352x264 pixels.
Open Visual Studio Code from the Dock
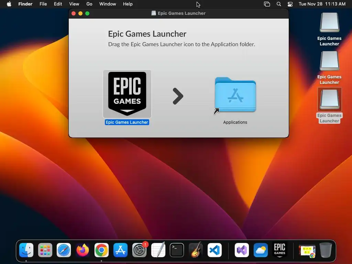(x=214, y=250)
